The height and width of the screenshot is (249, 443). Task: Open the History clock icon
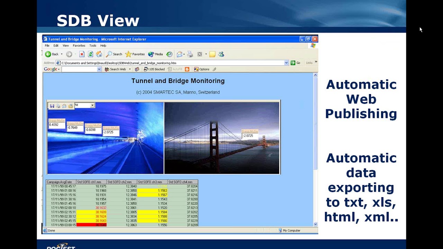coord(169,54)
